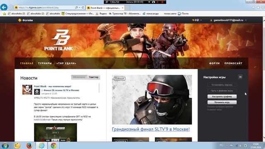
Task: Open the Спецпредложения bookmark
Action: pos(78,14)
